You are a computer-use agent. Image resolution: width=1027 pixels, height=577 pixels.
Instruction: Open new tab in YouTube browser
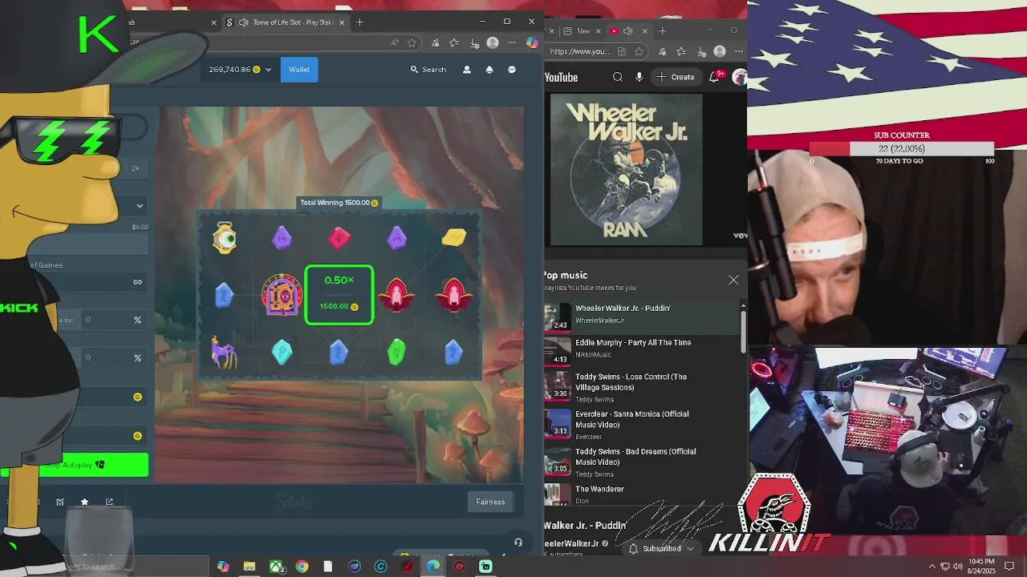pos(662,31)
